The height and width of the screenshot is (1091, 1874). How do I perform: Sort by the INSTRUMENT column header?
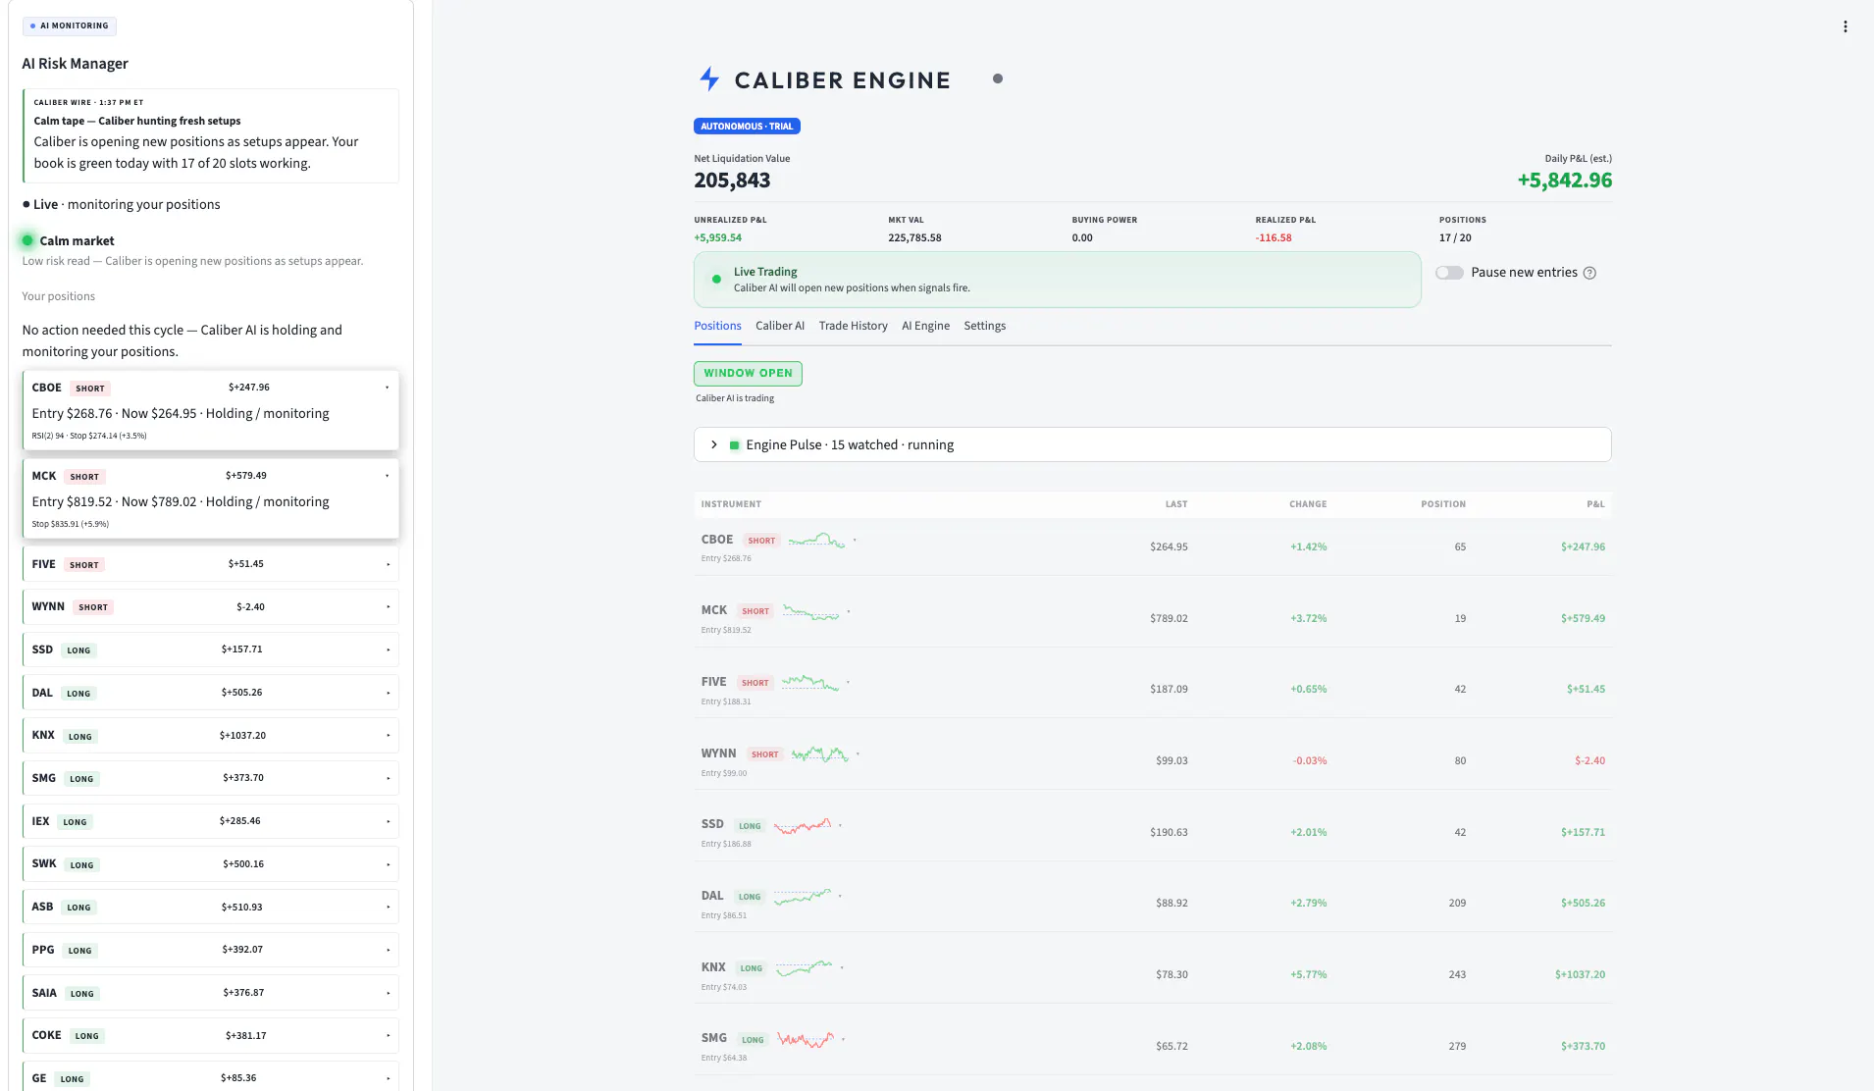[x=731, y=504]
